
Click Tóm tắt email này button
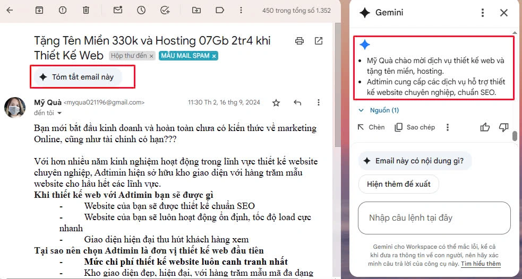(78, 77)
